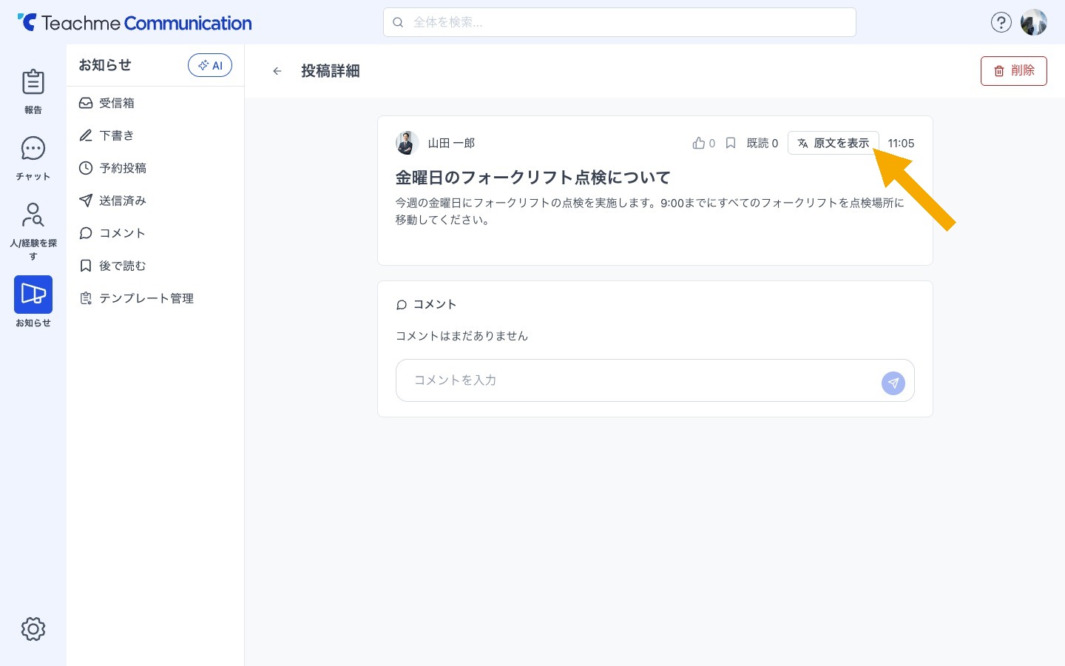Like the post with thumbs-up icon
1065x666 pixels.
click(x=699, y=143)
